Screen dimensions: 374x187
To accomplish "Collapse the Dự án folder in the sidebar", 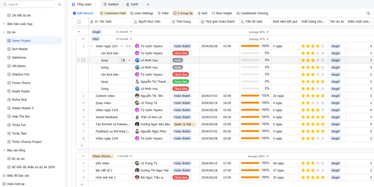I will [x=4, y=32].
